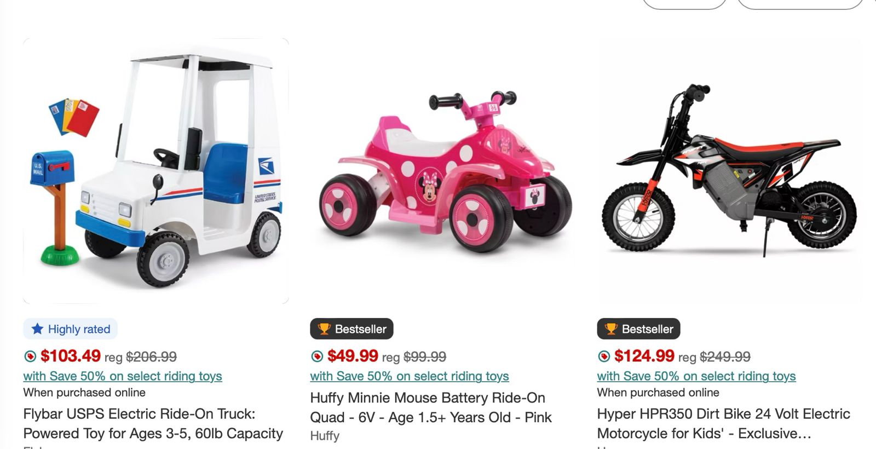The image size is (876, 449).
Task: Click the star icon on the Highly rated badge
Action: point(37,329)
